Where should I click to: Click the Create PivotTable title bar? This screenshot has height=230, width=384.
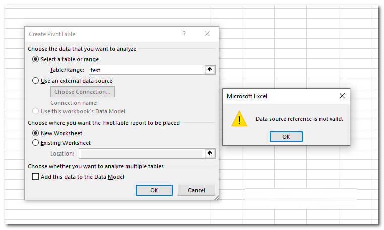pos(101,34)
